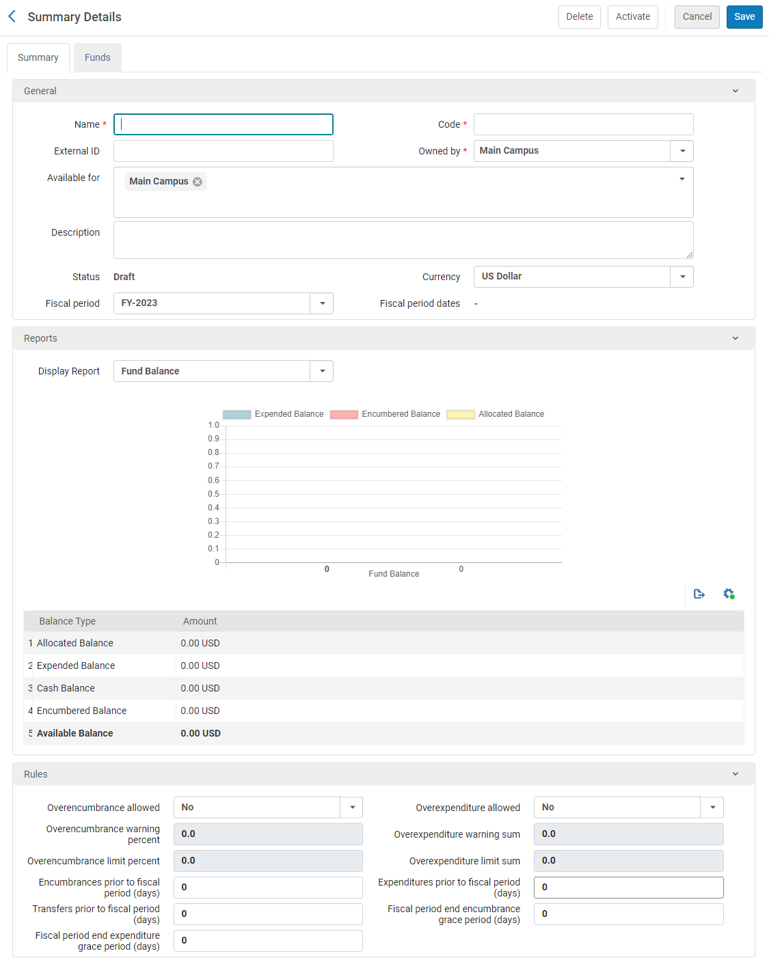Switch to the Funds tab

click(x=98, y=57)
